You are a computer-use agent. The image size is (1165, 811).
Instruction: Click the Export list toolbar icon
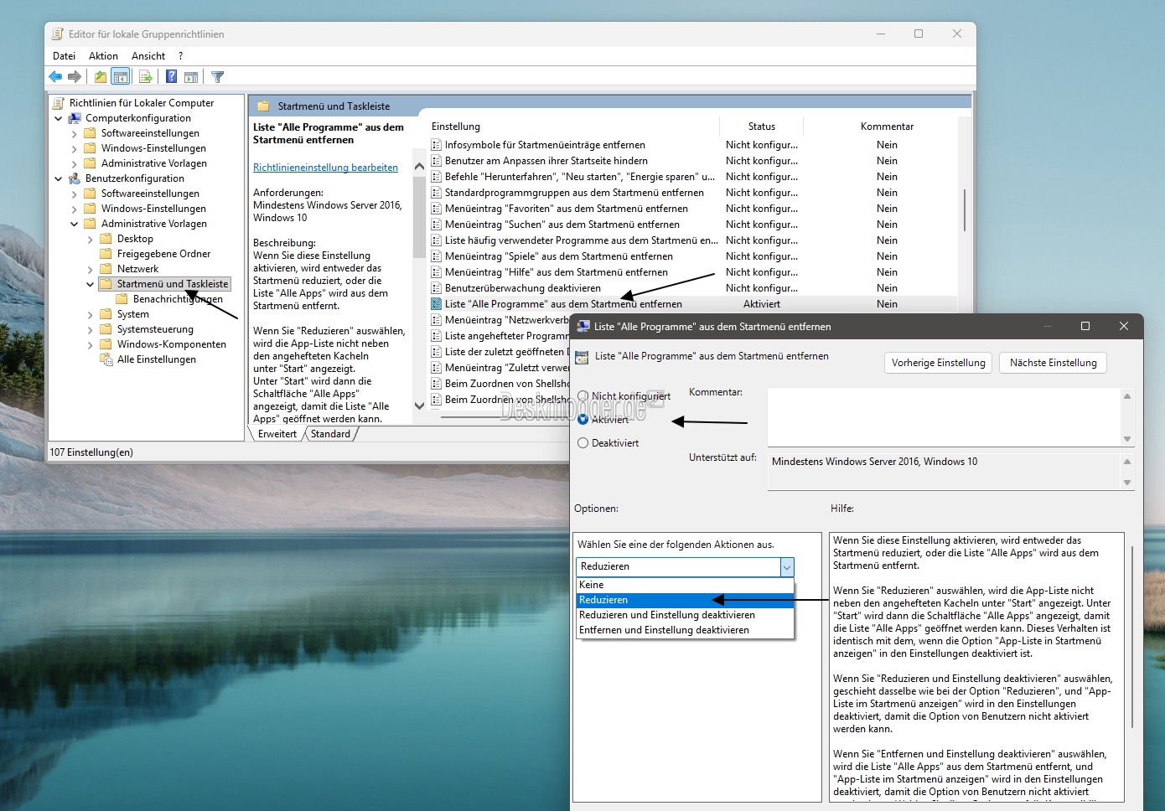pos(146,77)
